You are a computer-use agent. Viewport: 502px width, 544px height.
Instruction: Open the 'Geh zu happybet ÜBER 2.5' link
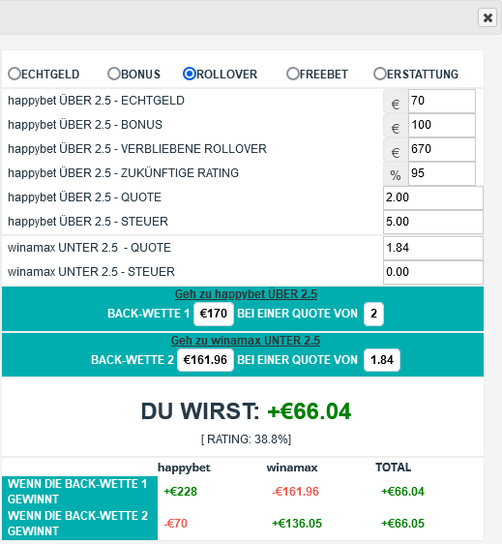click(246, 294)
